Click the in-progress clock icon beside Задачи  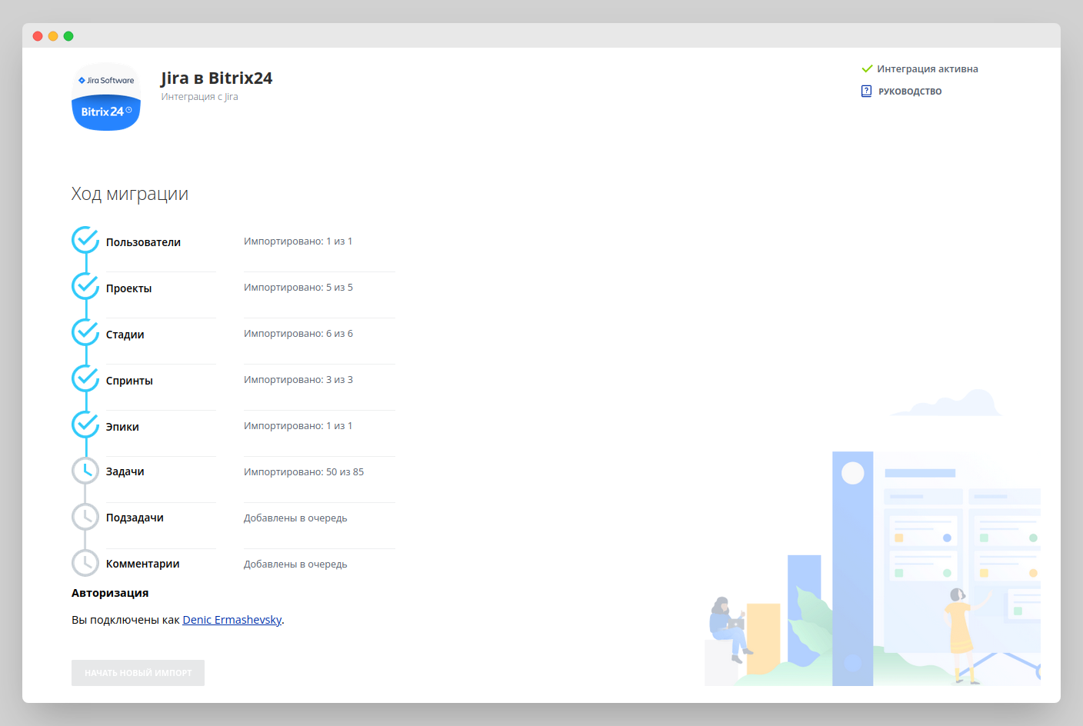pyautogui.click(x=85, y=471)
